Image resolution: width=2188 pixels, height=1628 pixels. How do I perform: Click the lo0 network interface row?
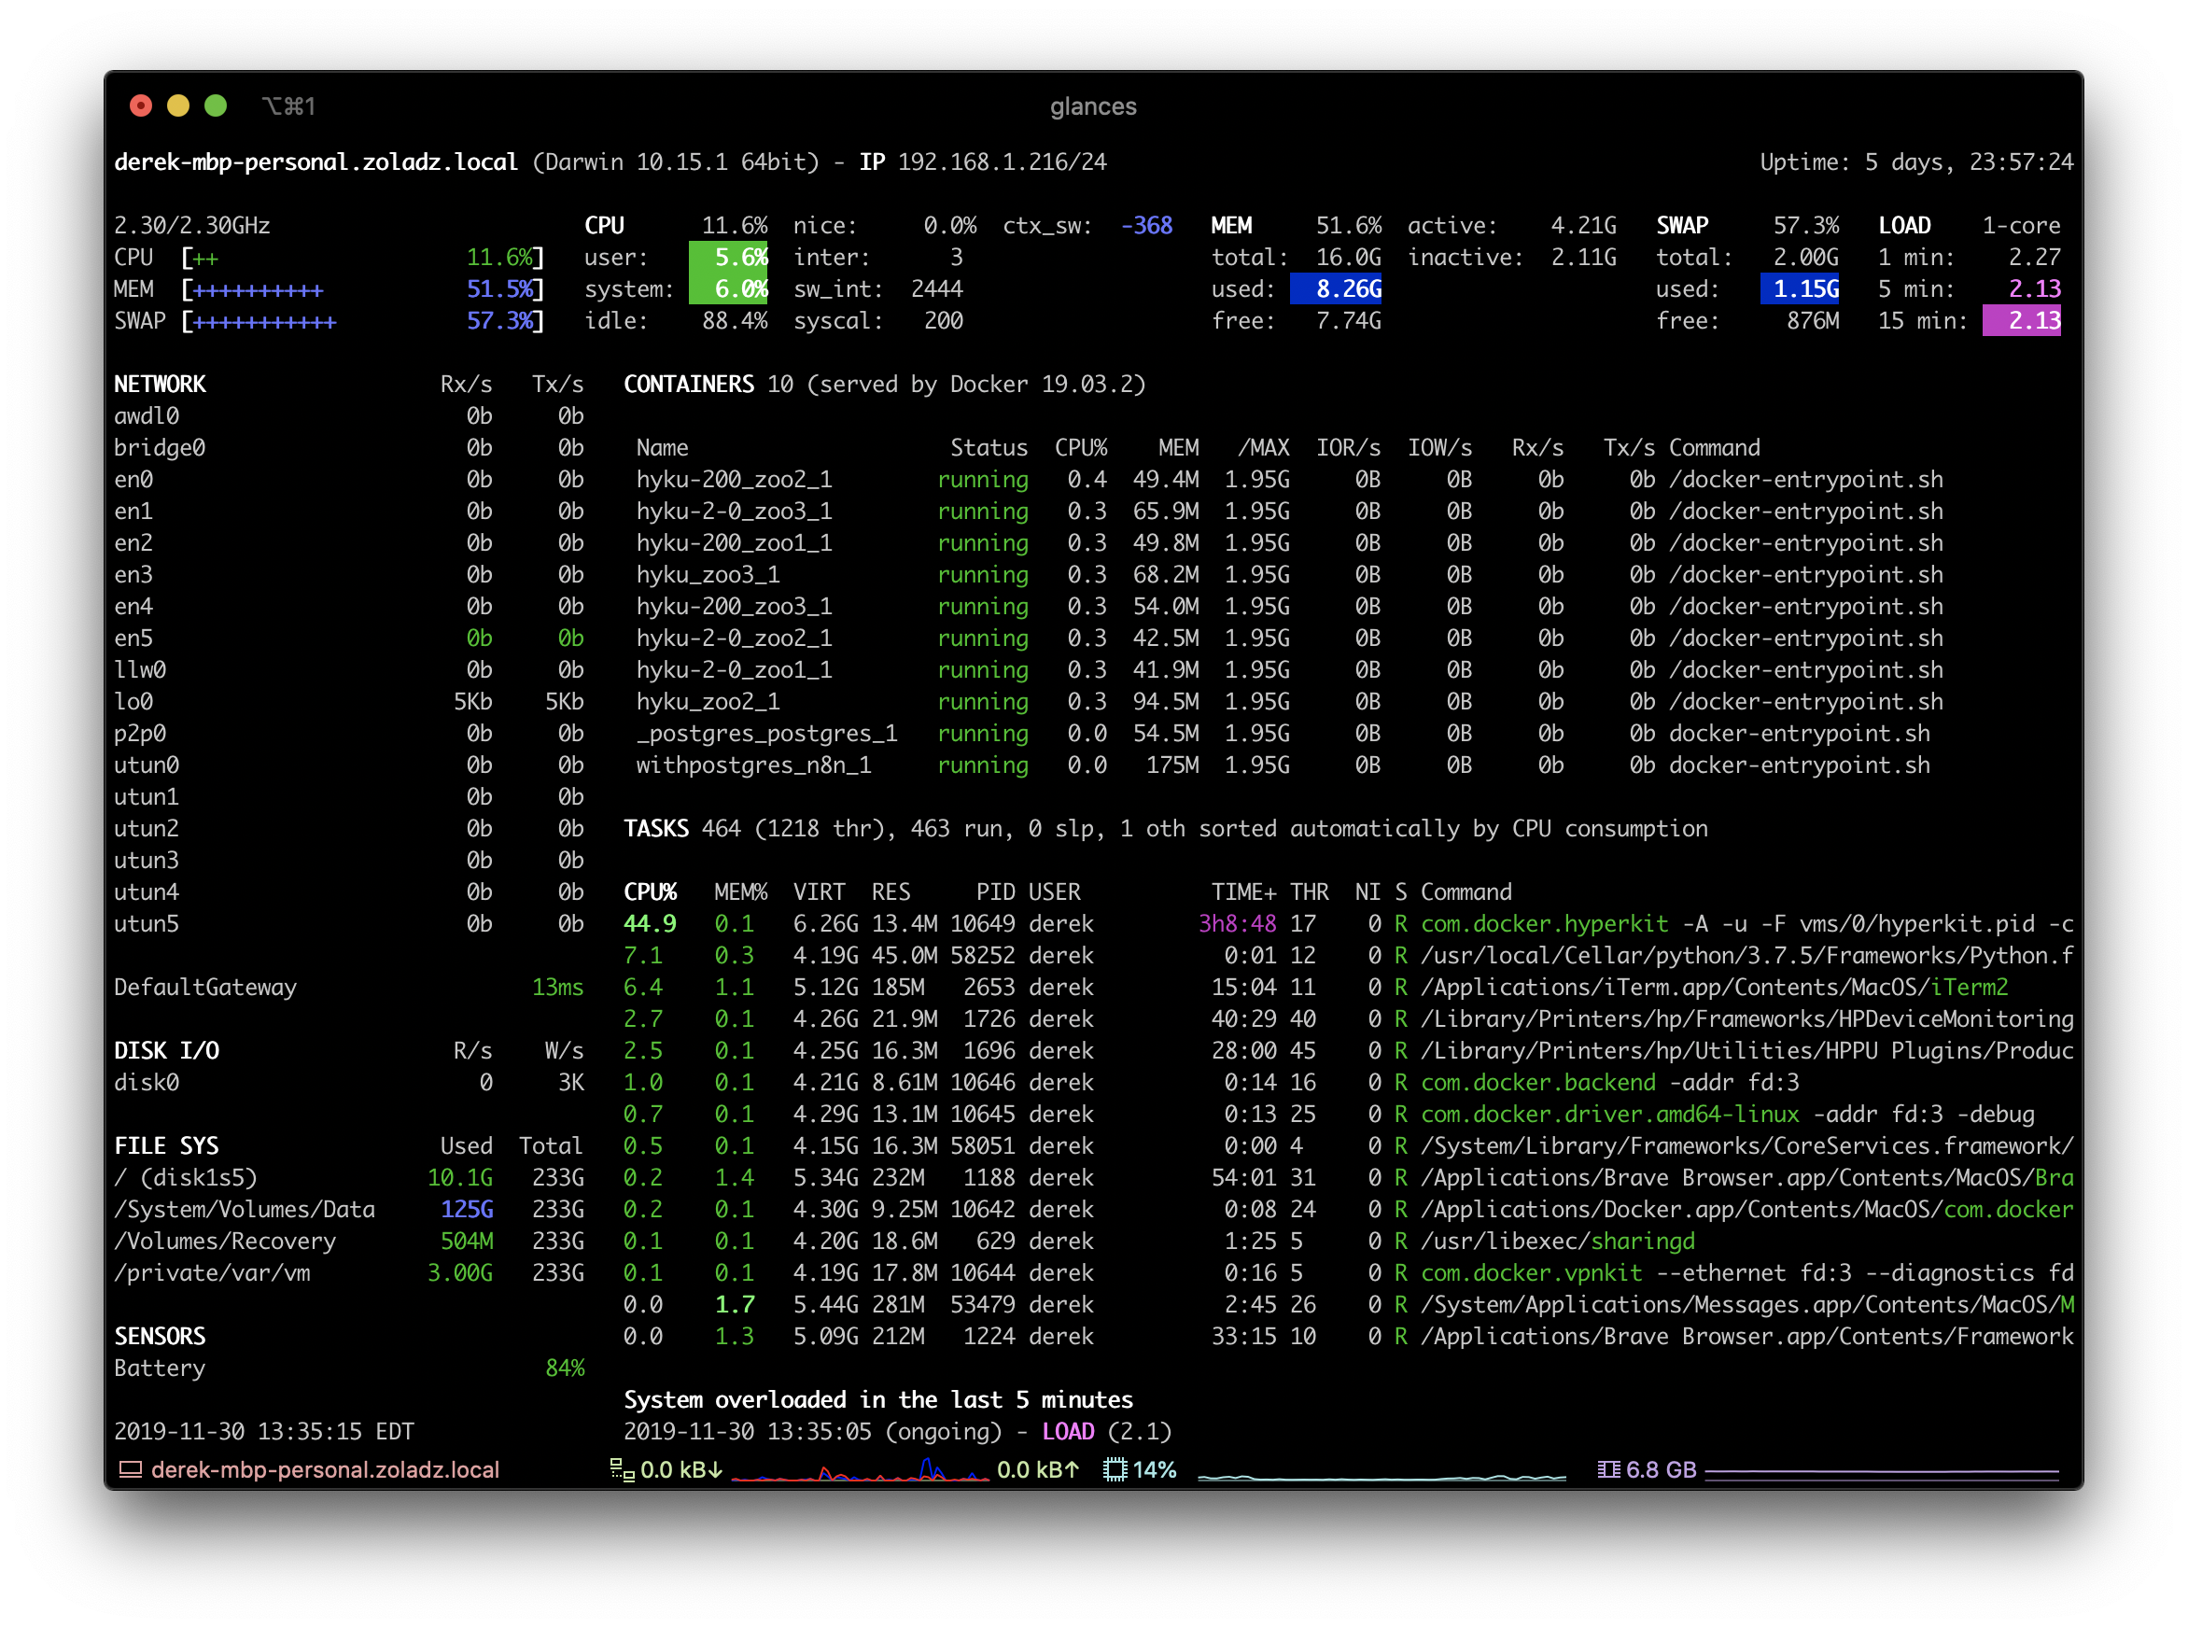(x=349, y=702)
